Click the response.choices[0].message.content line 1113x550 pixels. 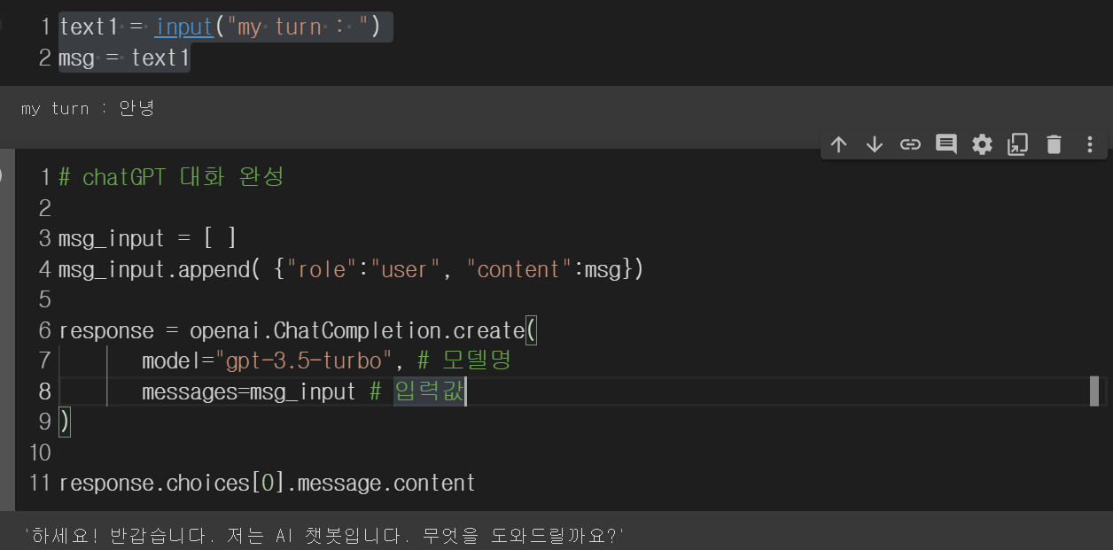(x=267, y=483)
